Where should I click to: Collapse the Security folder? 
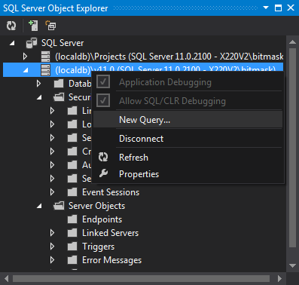(x=39, y=98)
